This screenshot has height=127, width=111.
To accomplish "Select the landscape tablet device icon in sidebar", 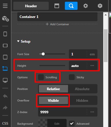I will coord(5,46).
